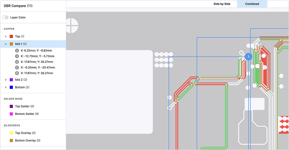Screen dimensions: 289x150
Task: Toggle the Layer Color switch
Action: tap(5, 18)
